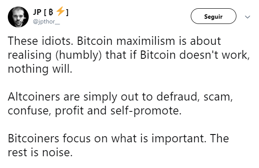Click the text "nothing will."

[40, 69]
